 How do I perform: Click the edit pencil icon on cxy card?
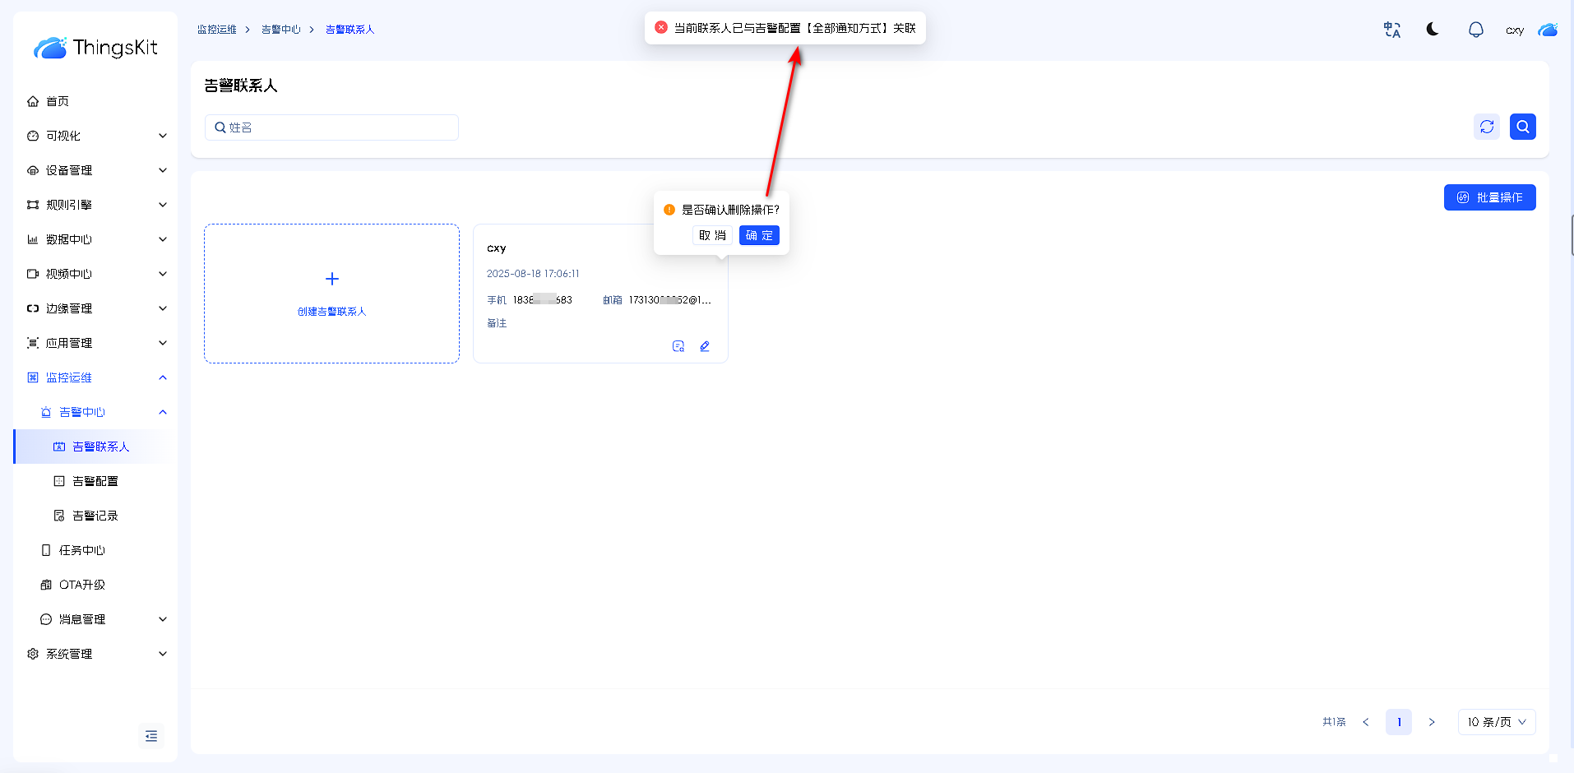(705, 346)
